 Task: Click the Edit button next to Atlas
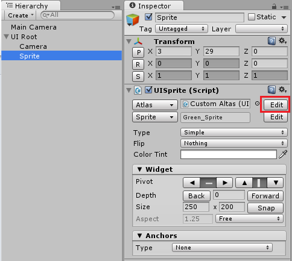click(x=276, y=105)
